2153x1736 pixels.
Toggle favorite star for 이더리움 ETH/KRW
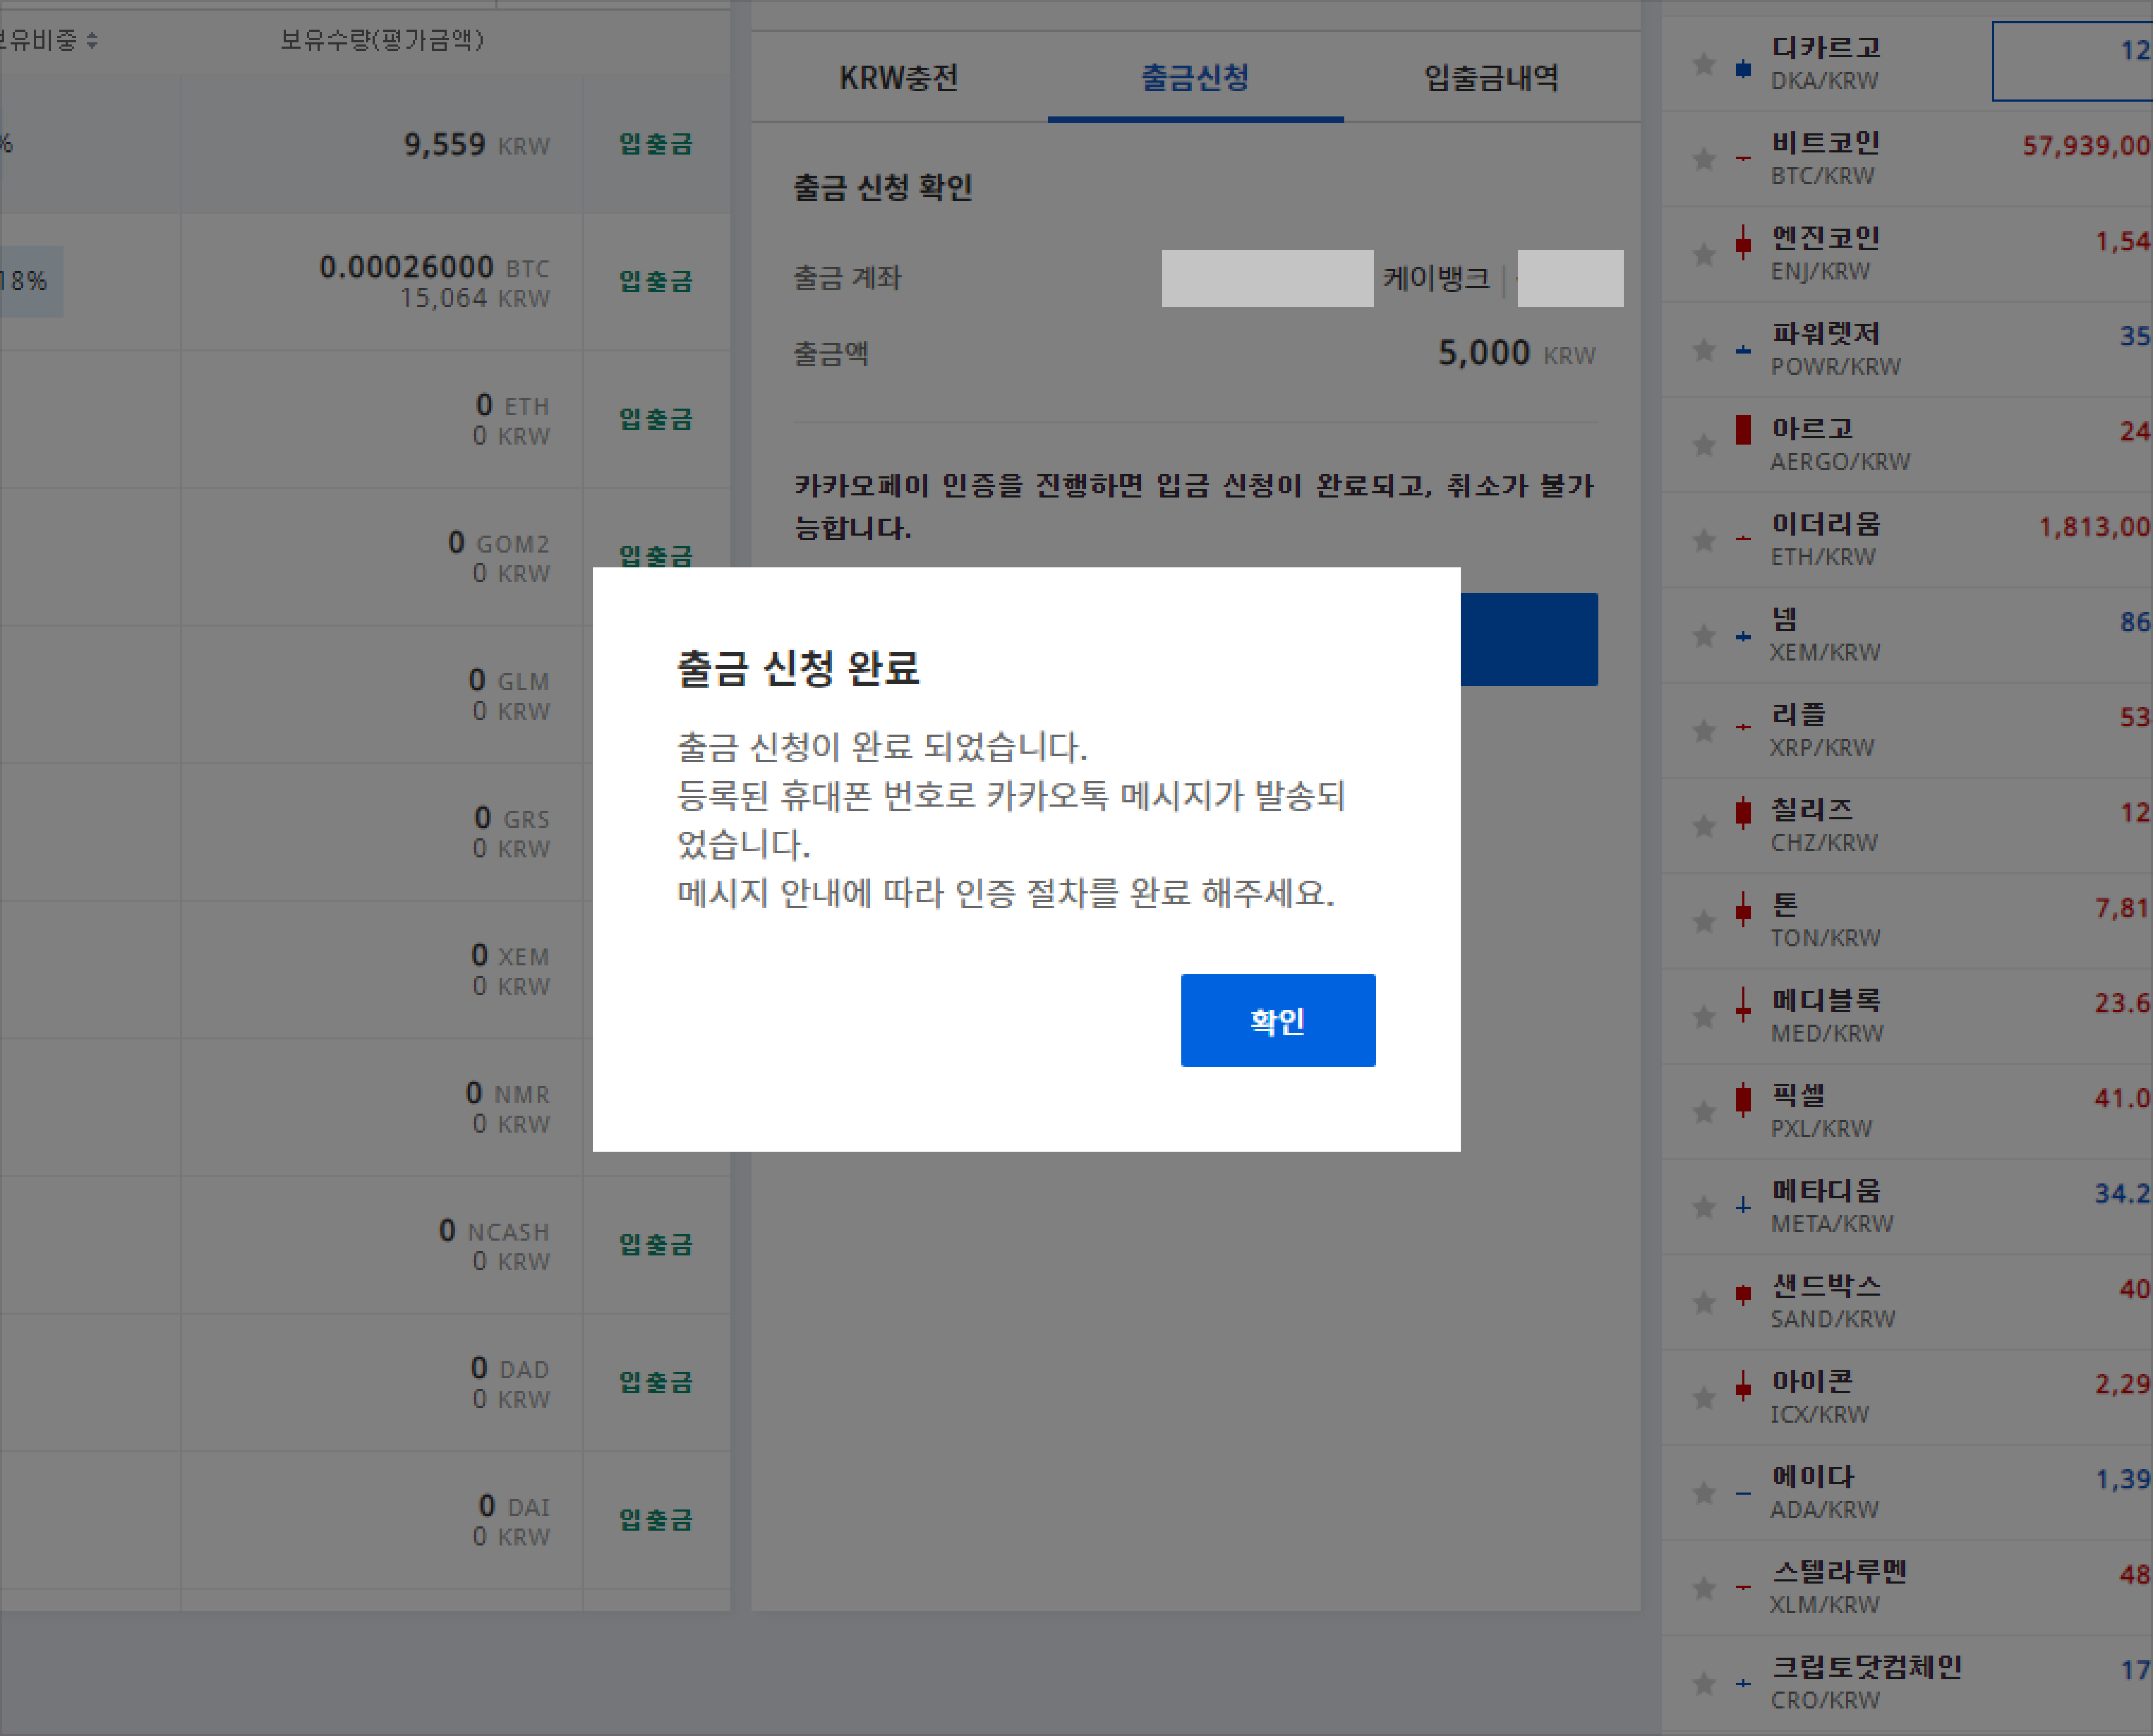pyautogui.click(x=1704, y=541)
